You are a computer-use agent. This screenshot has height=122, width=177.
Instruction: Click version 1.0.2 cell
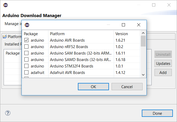click(119, 47)
